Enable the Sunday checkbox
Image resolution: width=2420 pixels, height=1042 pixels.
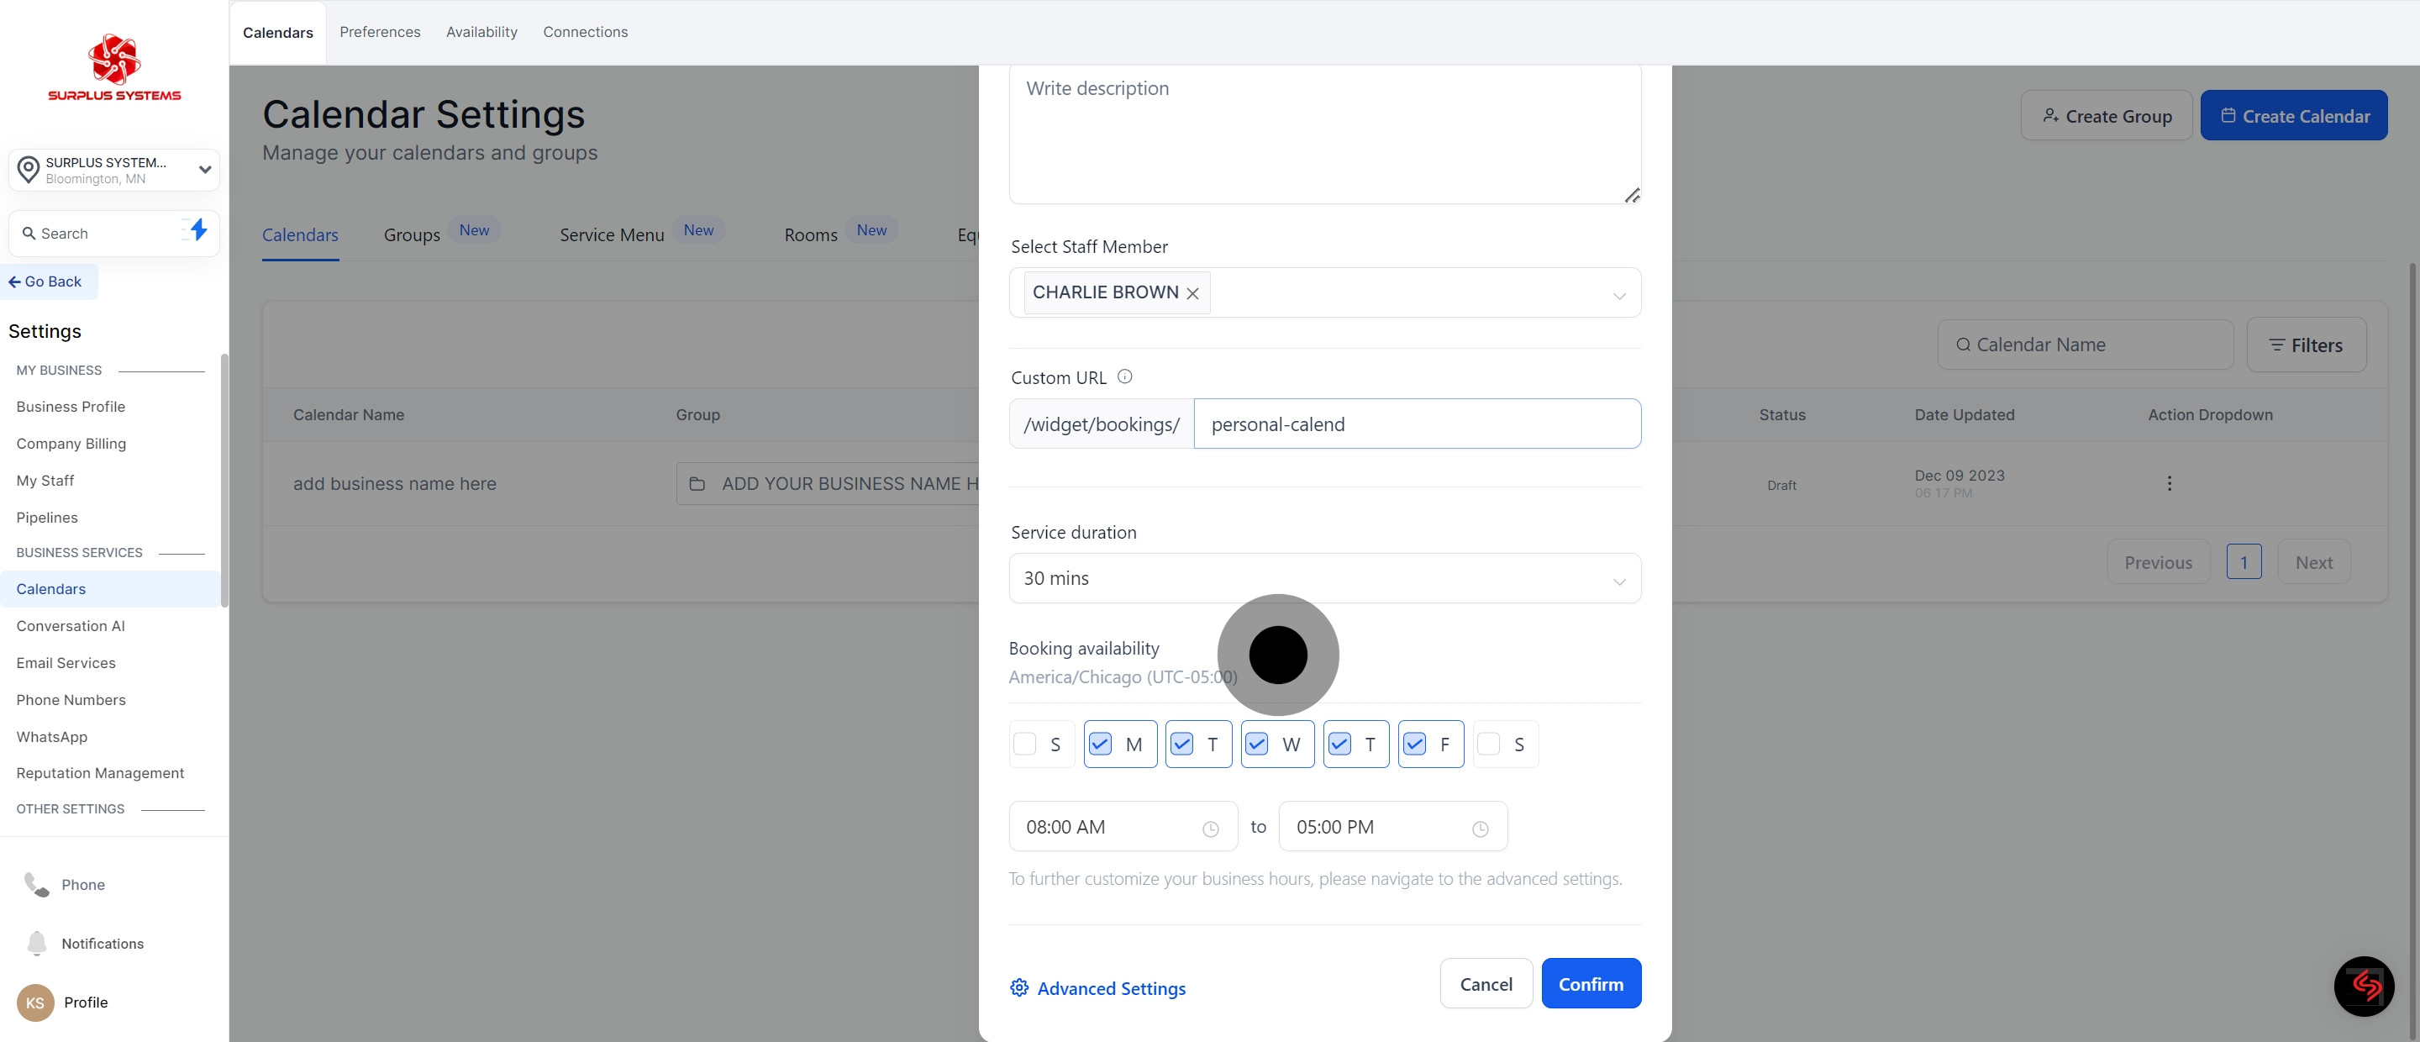1025,745
